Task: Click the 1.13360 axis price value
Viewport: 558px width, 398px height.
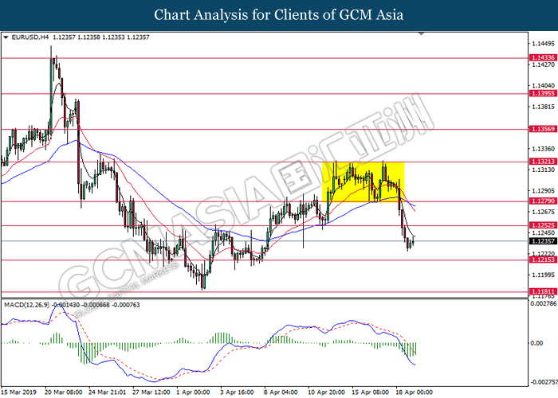Action: click(543, 149)
